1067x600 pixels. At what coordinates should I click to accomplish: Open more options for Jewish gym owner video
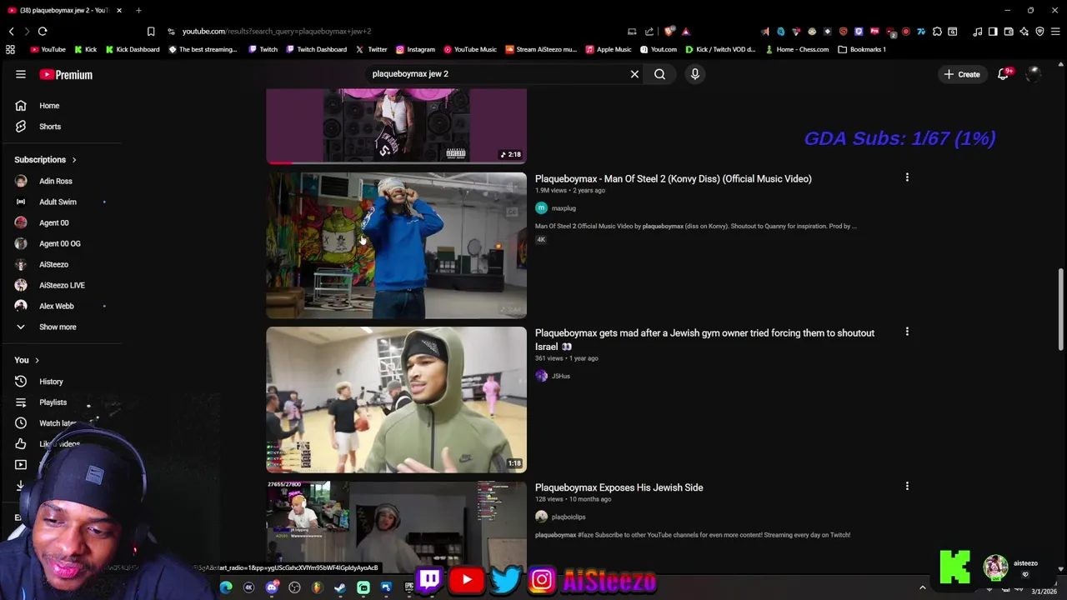(x=907, y=332)
